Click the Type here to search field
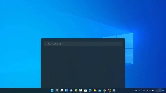166x93 pixels. coord(83,44)
